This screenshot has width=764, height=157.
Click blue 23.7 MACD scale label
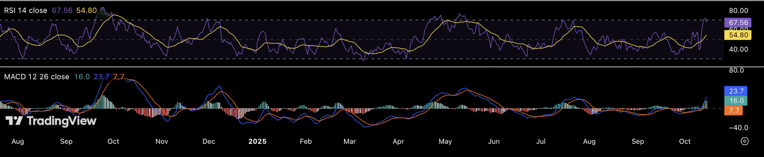(x=736, y=91)
